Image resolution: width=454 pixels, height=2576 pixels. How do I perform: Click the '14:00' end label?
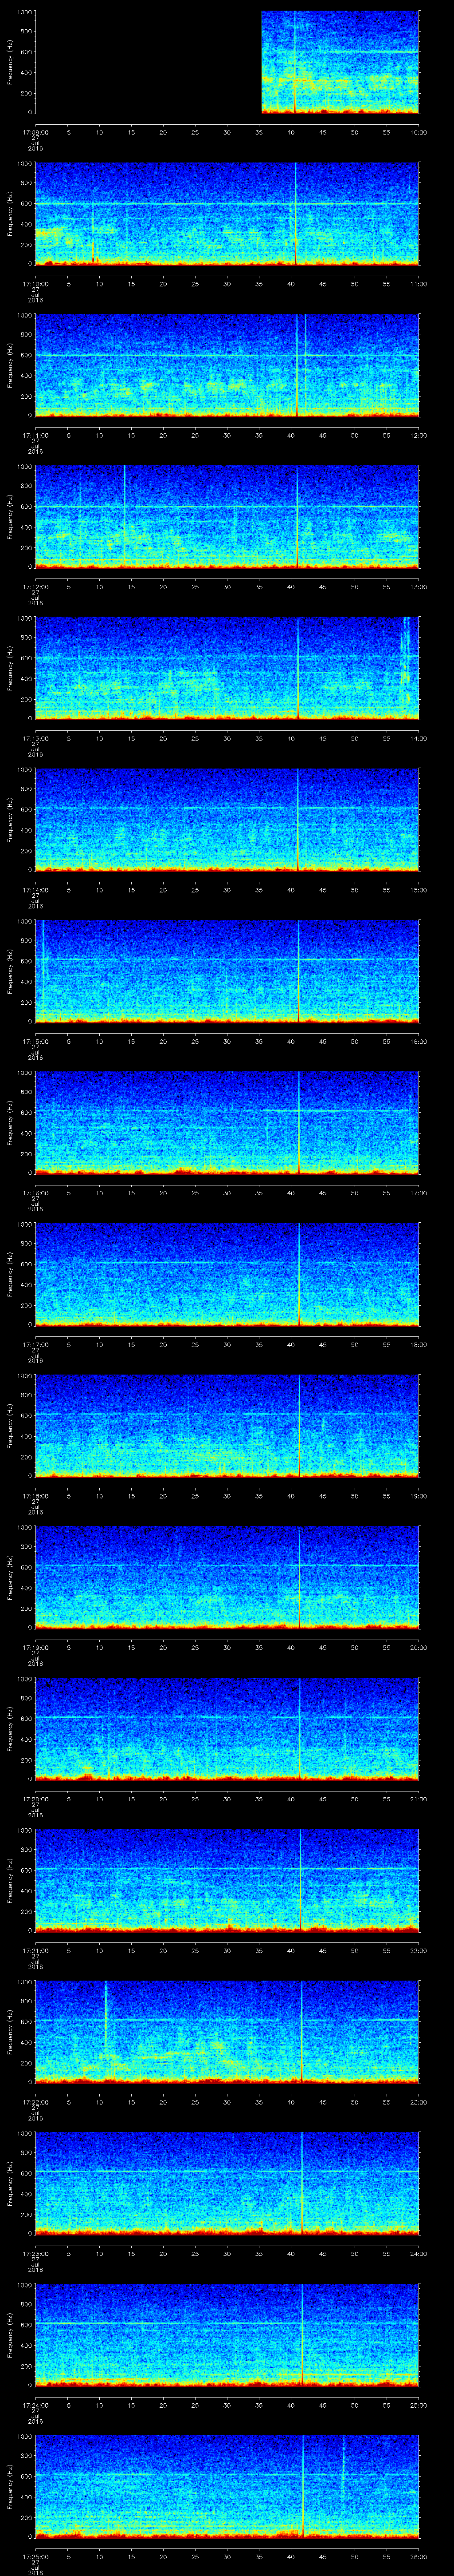click(418, 738)
